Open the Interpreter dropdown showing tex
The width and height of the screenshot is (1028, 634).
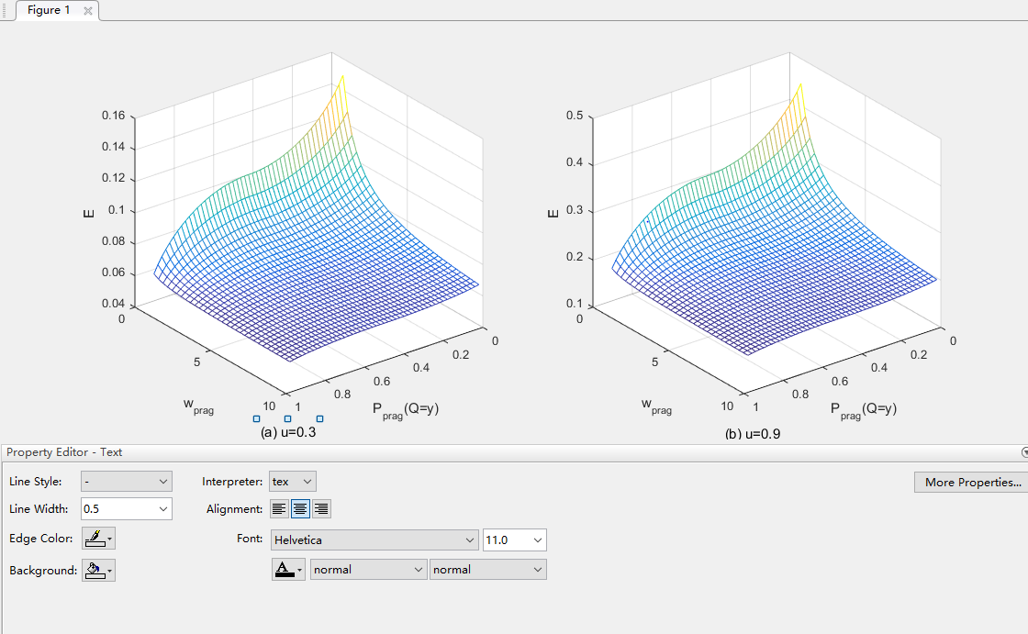(x=292, y=481)
